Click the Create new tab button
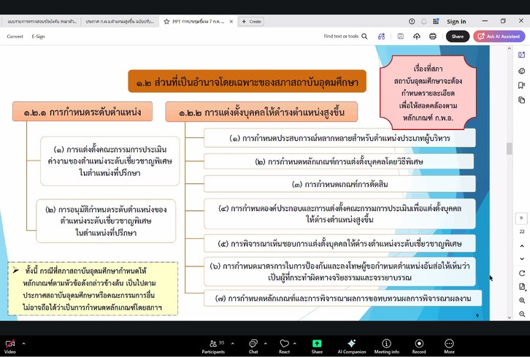Viewport: 530px width, 357px height. point(251,21)
